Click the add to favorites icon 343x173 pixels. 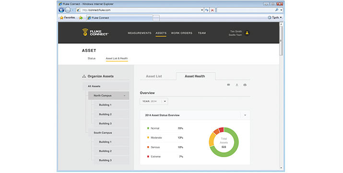[x=81, y=18]
